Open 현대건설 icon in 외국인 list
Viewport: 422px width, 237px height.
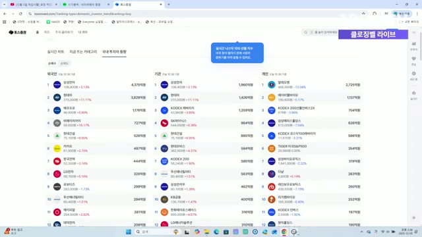[57, 136]
